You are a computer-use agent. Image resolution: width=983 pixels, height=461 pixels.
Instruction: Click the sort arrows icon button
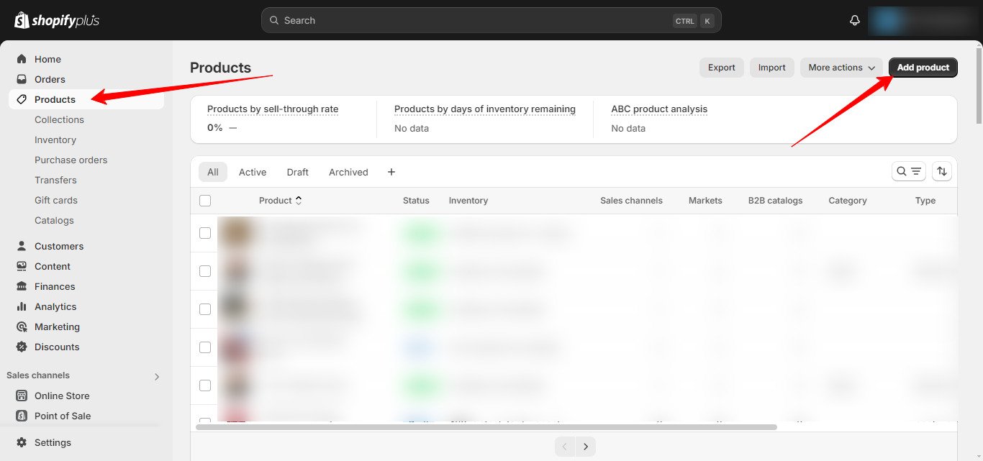941,171
